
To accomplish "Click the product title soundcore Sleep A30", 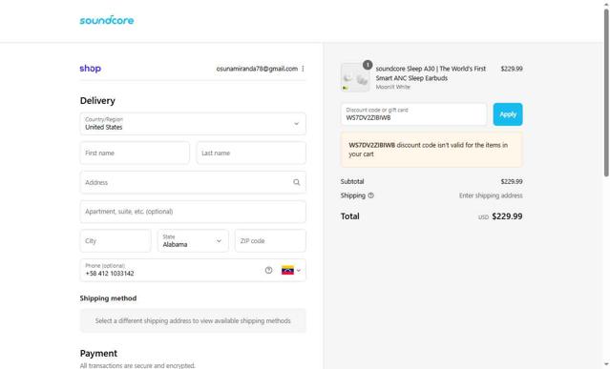I will pyautogui.click(x=431, y=73).
